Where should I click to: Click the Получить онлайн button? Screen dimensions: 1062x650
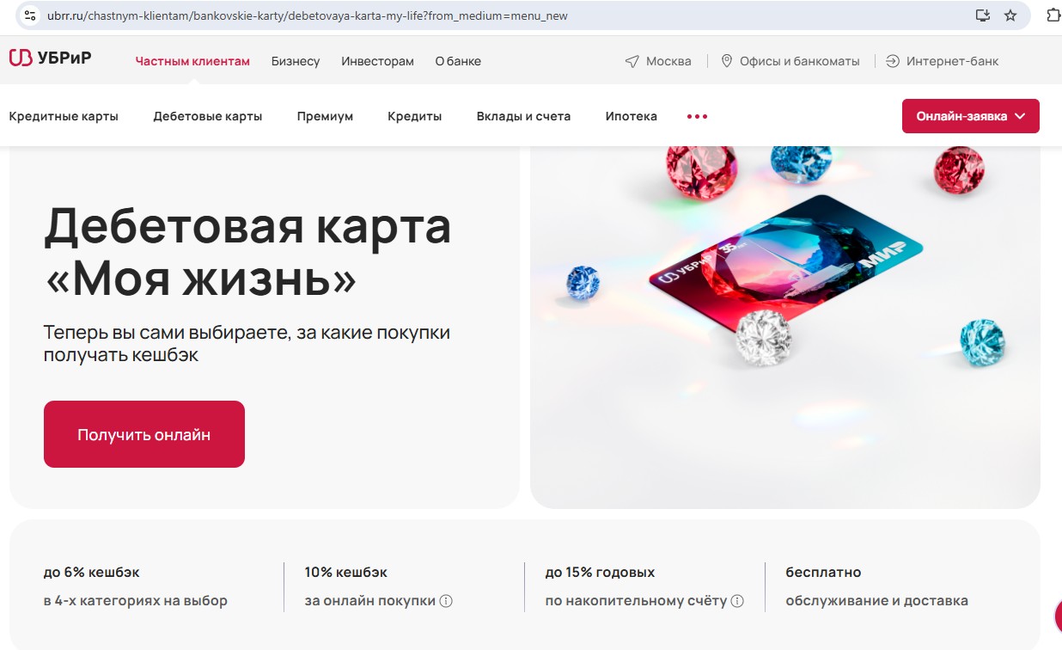pos(144,434)
